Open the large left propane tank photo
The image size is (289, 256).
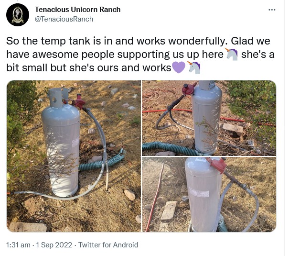[74, 156]
